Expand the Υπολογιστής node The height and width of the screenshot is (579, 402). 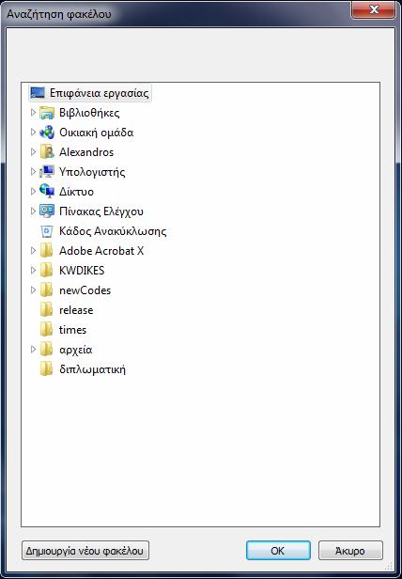click(x=33, y=171)
